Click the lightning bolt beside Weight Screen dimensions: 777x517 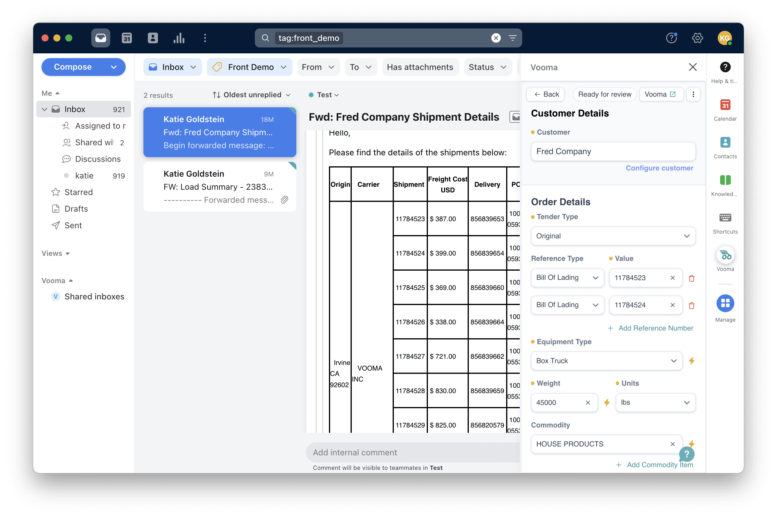tap(607, 402)
